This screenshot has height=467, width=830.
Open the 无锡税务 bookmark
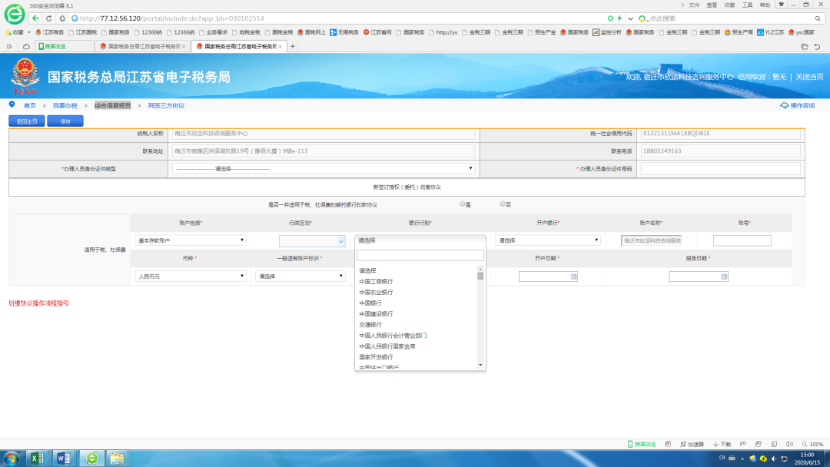click(344, 32)
